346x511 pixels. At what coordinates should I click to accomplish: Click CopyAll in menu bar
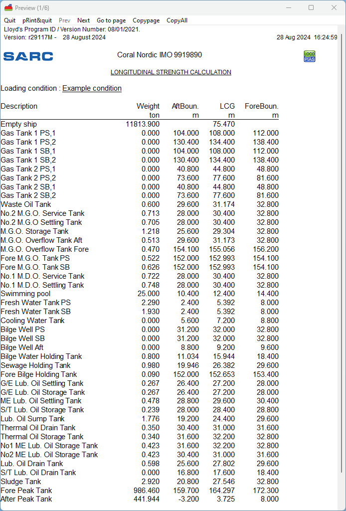click(x=177, y=20)
